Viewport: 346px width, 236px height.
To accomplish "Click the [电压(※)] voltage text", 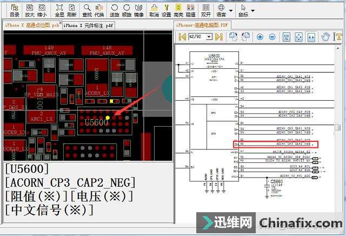I will click(102, 196).
